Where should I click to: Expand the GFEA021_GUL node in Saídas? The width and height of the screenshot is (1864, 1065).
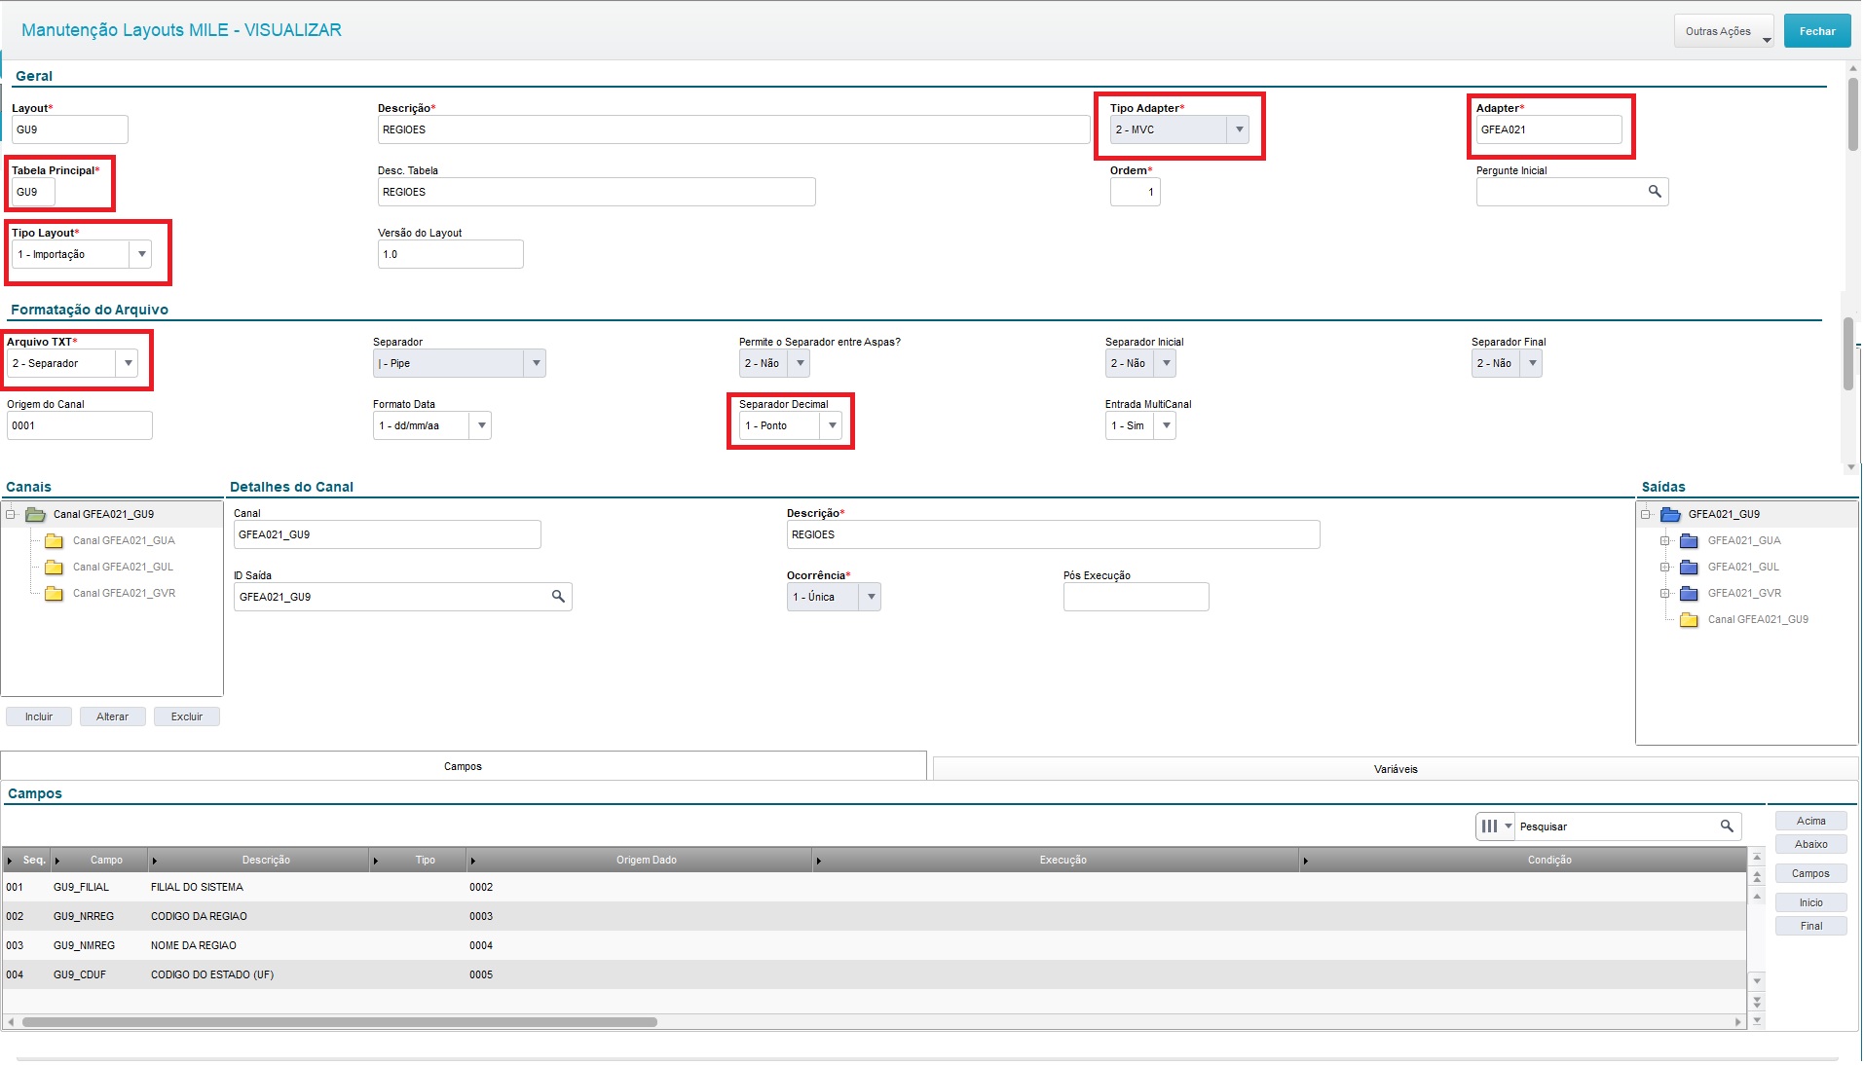pos(1665,567)
